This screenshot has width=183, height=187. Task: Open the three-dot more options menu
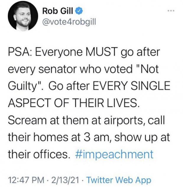pos(171,11)
